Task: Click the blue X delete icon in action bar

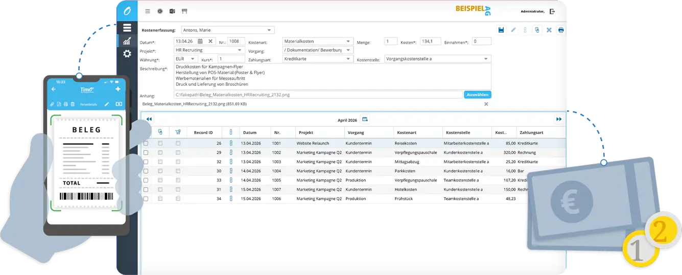Action: (549, 30)
